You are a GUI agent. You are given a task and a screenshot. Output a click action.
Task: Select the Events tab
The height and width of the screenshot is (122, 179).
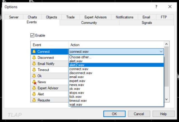tap(32, 22)
